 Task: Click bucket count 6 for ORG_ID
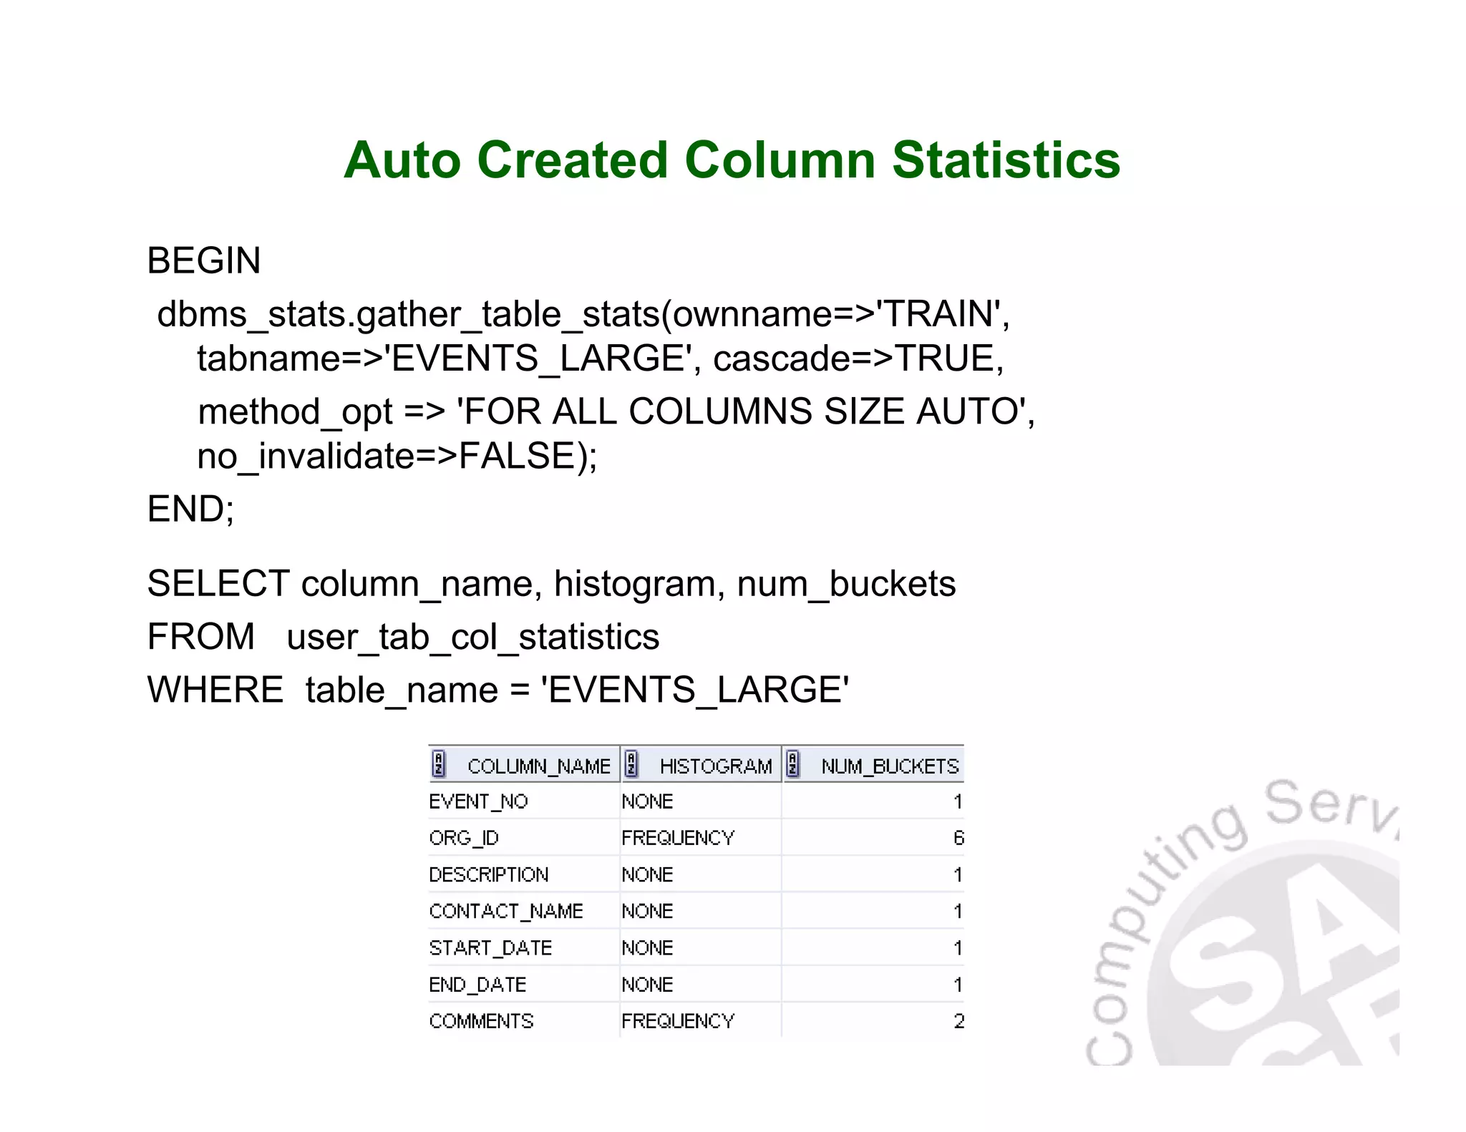[x=958, y=838]
